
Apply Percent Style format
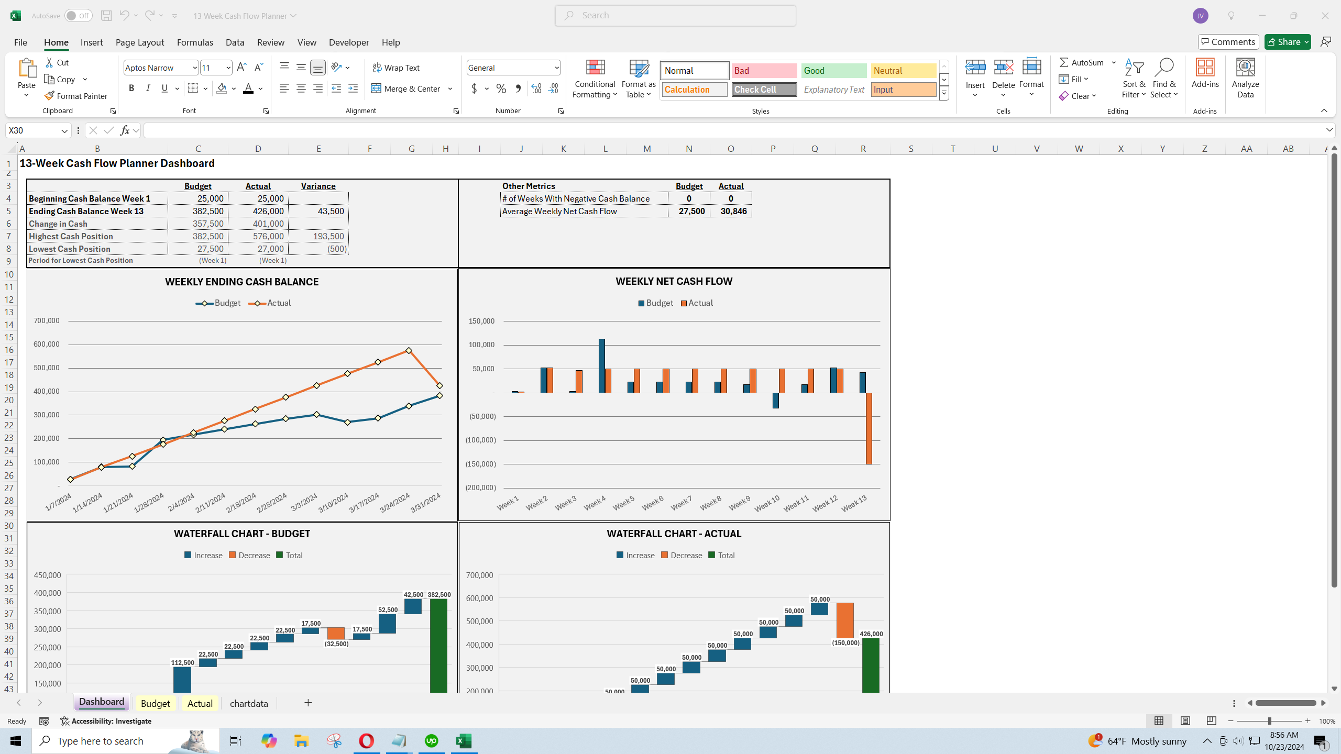(x=501, y=88)
